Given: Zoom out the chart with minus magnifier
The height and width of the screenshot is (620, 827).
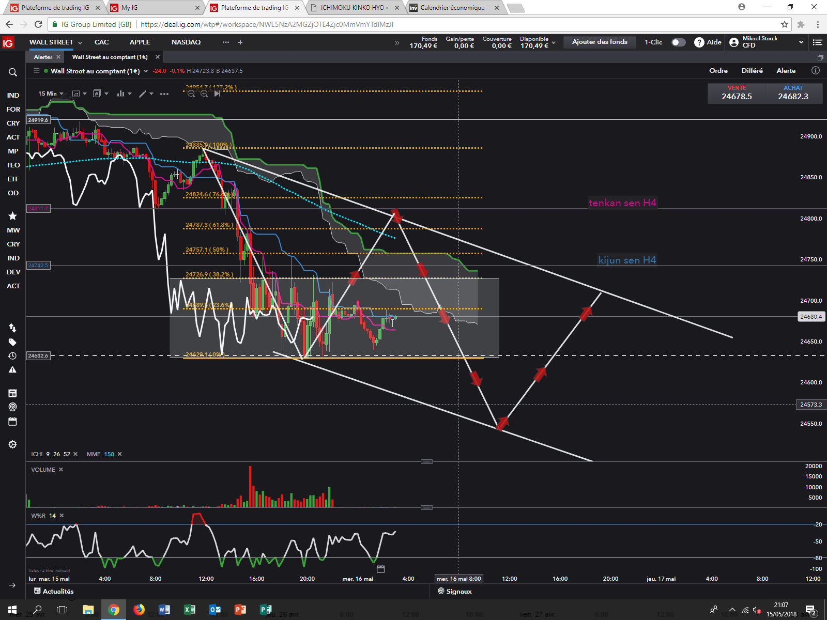Looking at the screenshot, I should click(191, 94).
